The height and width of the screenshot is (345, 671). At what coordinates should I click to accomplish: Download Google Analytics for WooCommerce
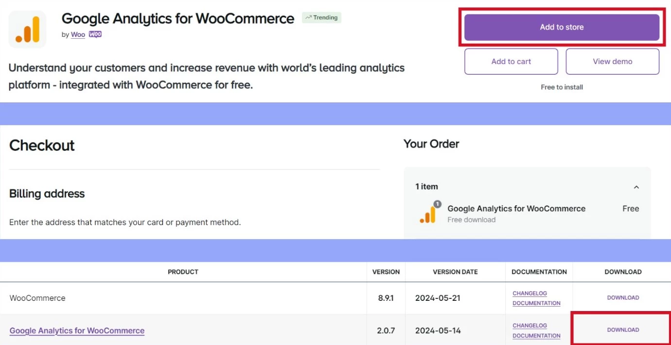(623, 329)
